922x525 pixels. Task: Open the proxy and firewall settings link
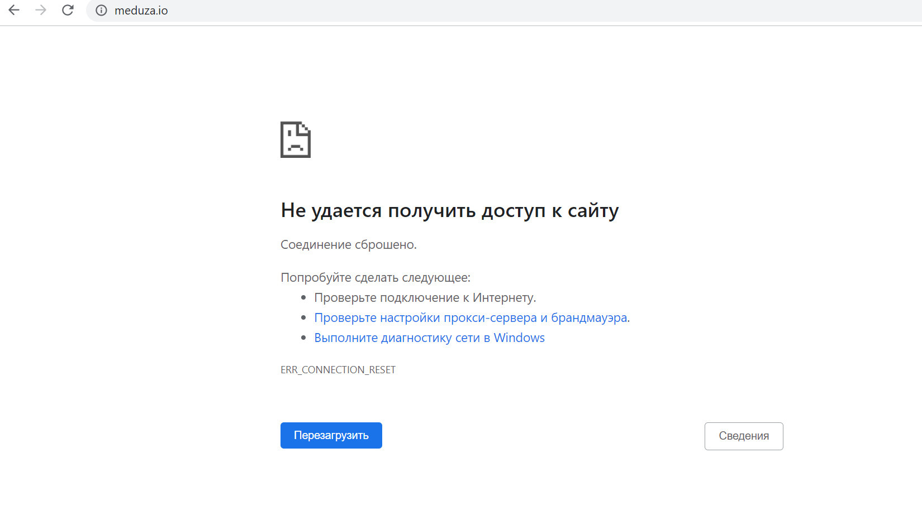point(470,317)
